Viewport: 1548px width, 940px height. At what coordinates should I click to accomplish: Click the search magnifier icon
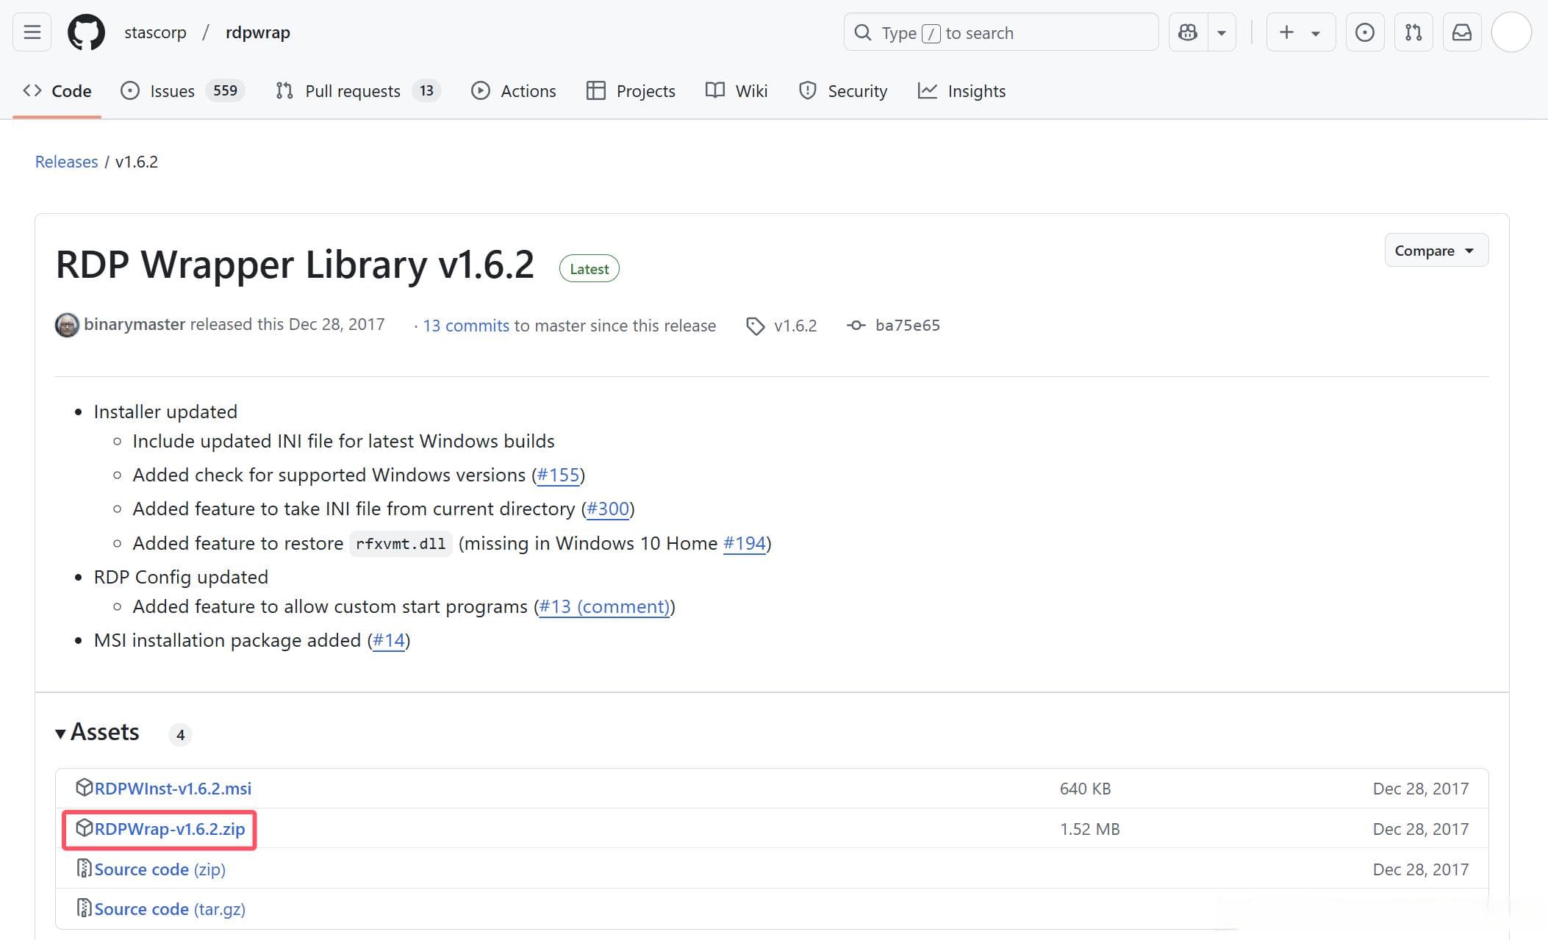click(863, 32)
